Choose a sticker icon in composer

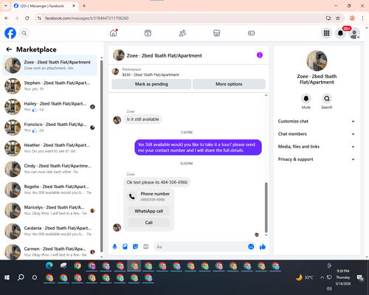click(x=135, y=246)
